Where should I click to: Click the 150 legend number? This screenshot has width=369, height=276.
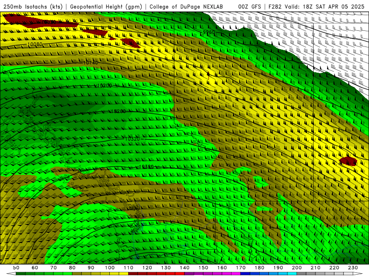203,268
